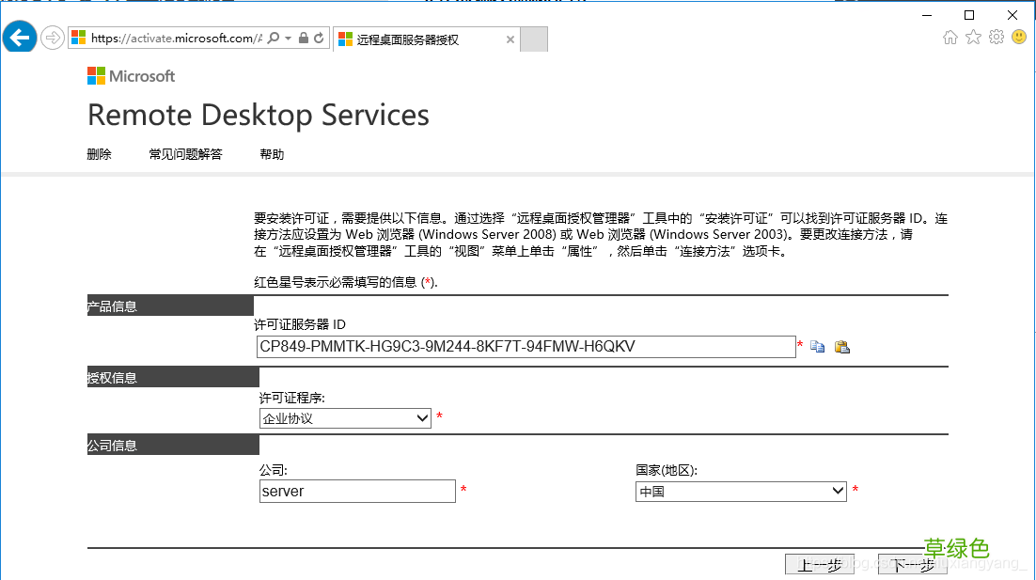Click the security lock icon in address bar

[x=304, y=38]
